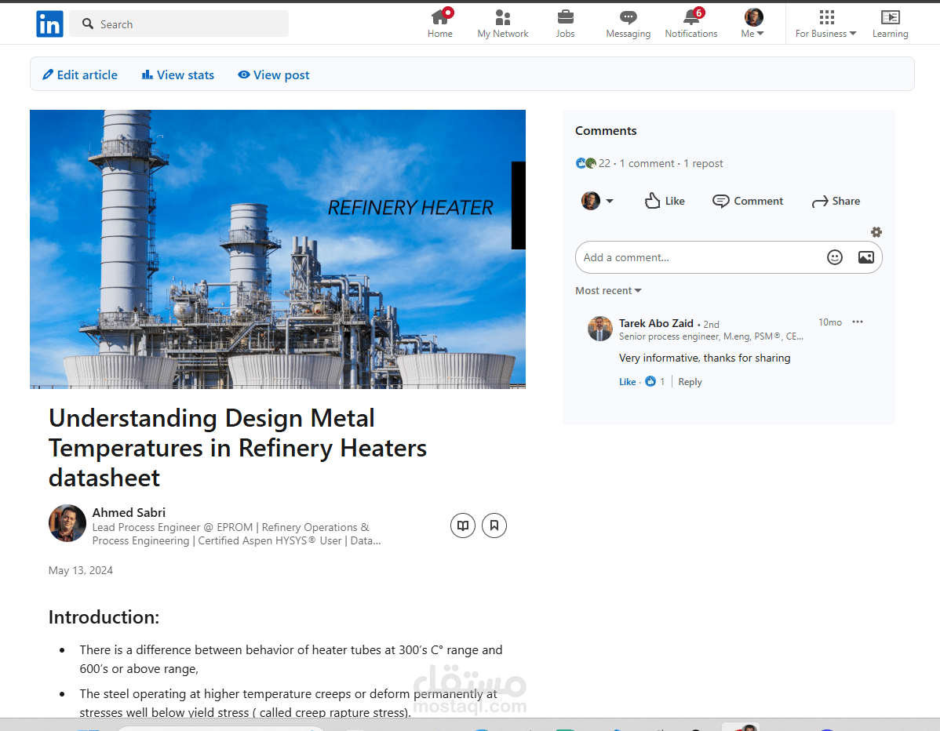Click the search magnifier icon
Screen dimensions: 940x731
pos(88,24)
